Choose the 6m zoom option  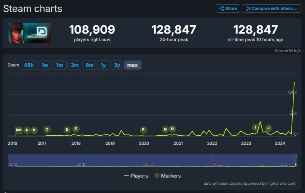click(89, 65)
